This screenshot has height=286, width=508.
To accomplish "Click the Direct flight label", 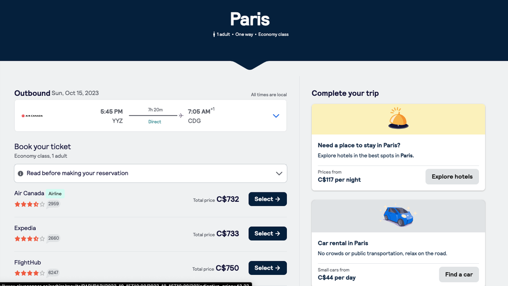I will [155, 122].
